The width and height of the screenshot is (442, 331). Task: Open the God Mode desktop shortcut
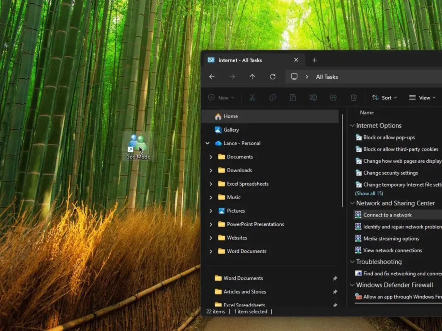coord(138,146)
